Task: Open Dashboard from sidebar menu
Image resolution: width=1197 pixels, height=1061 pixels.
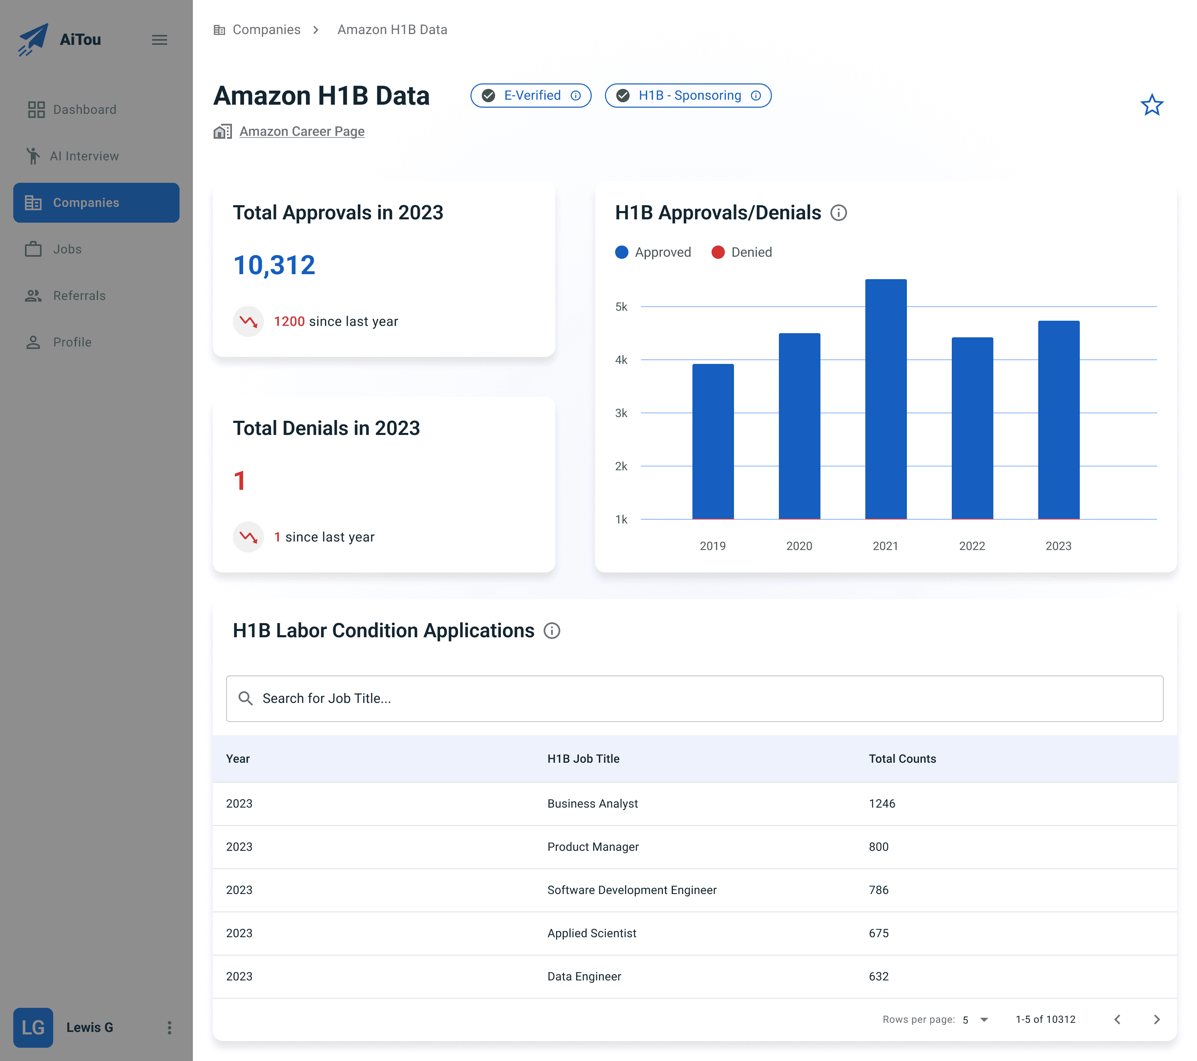Action: pos(96,109)
